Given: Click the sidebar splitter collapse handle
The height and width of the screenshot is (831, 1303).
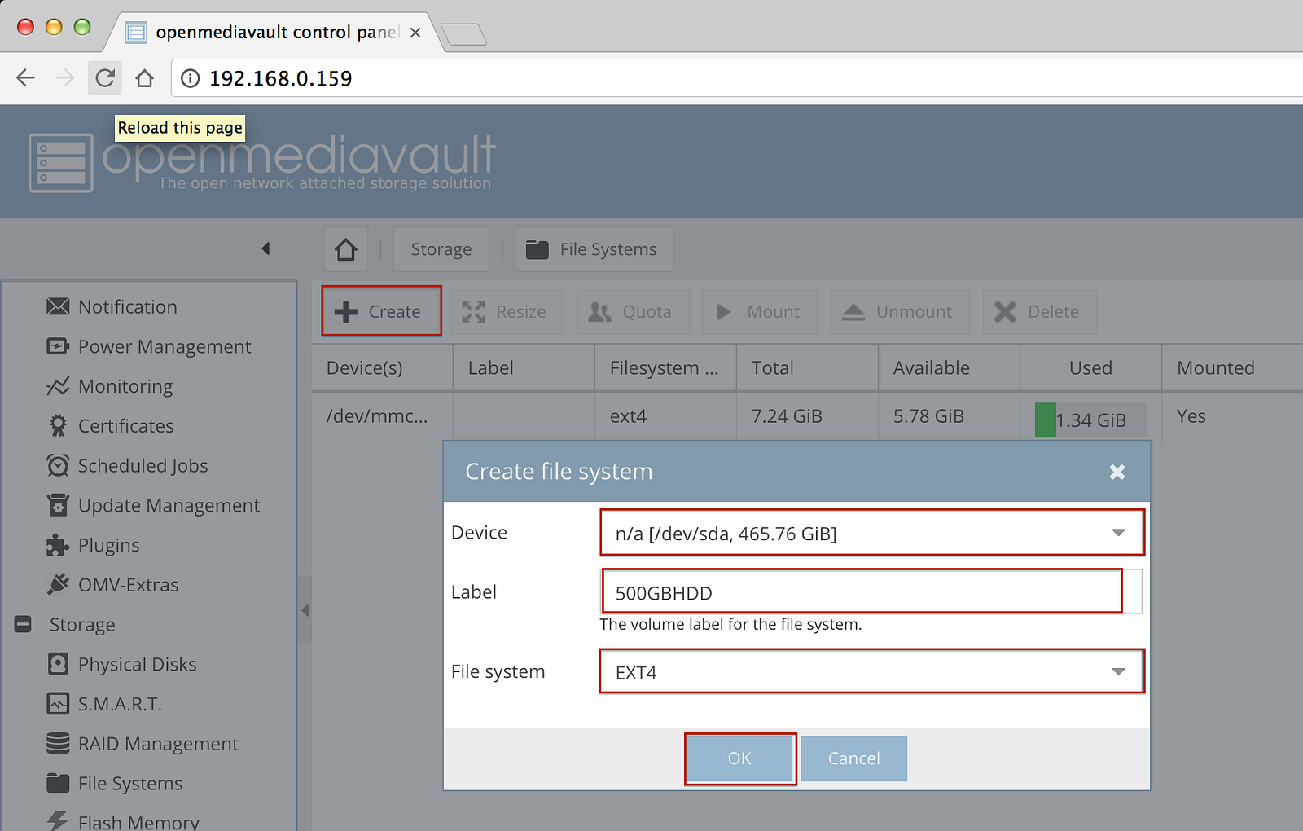Looking at the screenshot, I should pyautogui.click(x=305, y=610).
